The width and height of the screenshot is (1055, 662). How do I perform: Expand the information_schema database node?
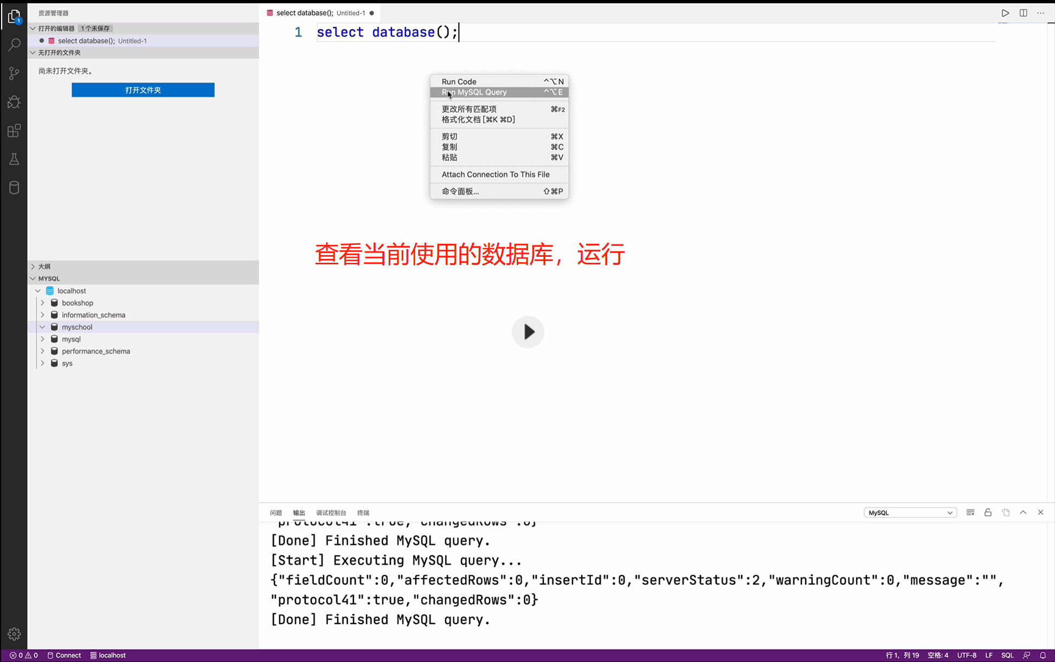click(x=42, y=315)
